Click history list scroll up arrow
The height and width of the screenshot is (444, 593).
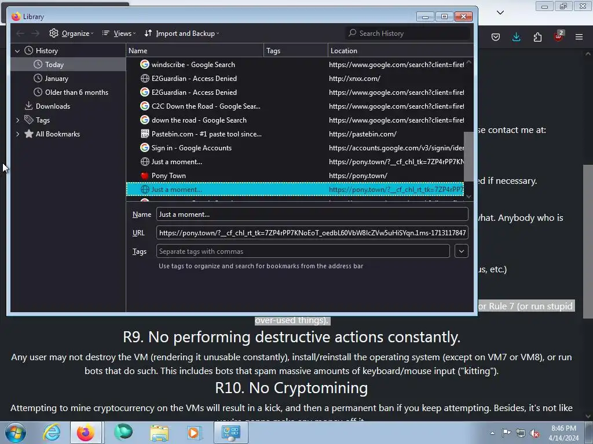(x=468, y=62)
